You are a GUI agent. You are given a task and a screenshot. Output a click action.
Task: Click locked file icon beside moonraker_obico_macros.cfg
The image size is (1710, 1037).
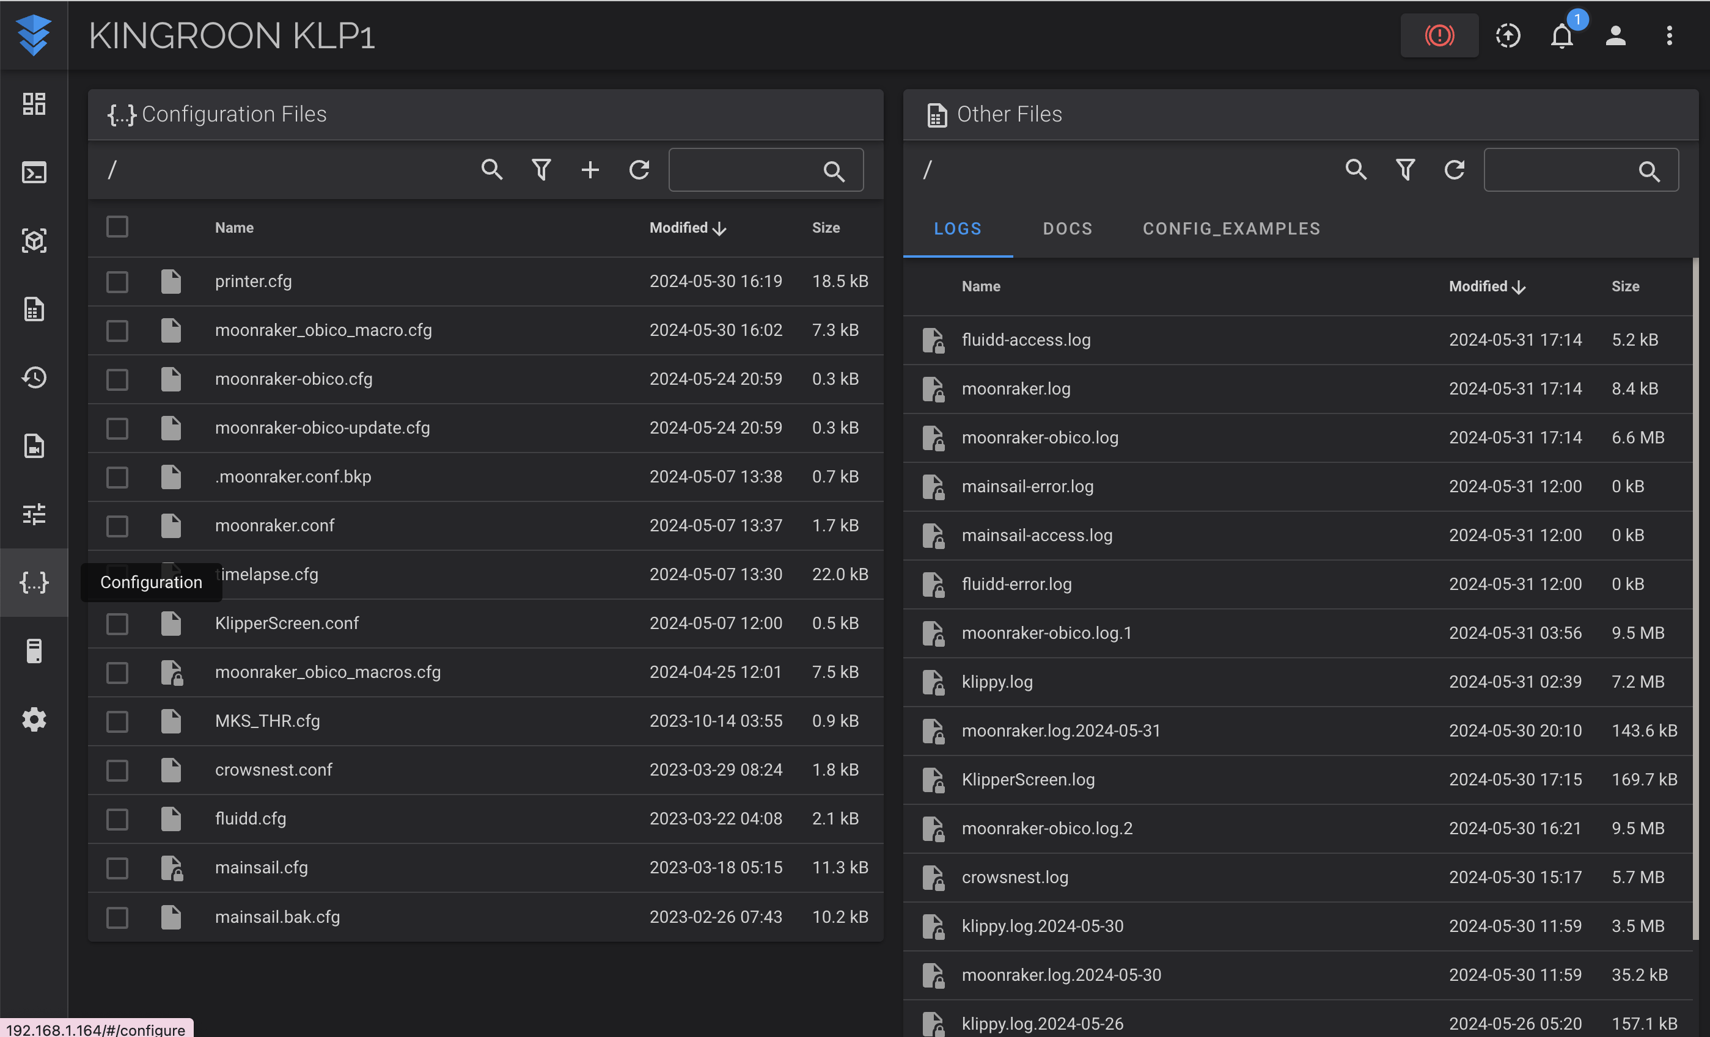pos(171,672)
